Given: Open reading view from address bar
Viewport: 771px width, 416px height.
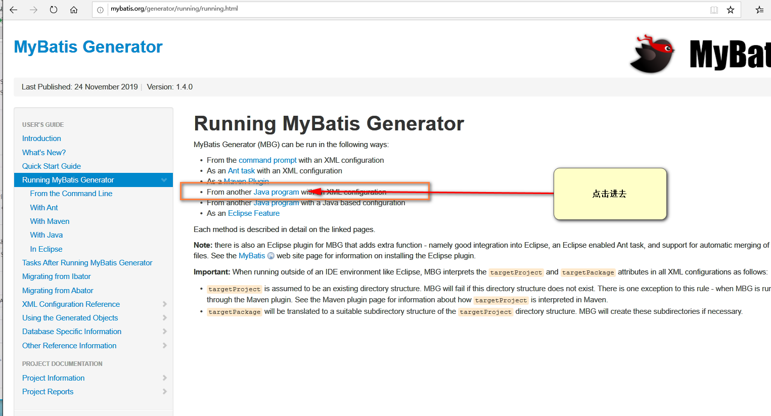Looking at the screenshot, I should [714, 10].
